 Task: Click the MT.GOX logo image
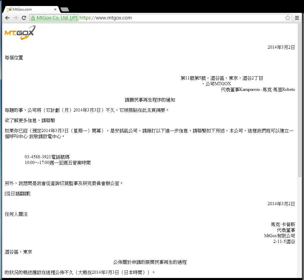point(20,33)
